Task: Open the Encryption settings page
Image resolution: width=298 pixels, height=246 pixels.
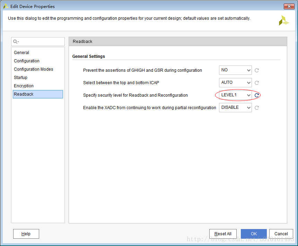Action: pos(24,86)
